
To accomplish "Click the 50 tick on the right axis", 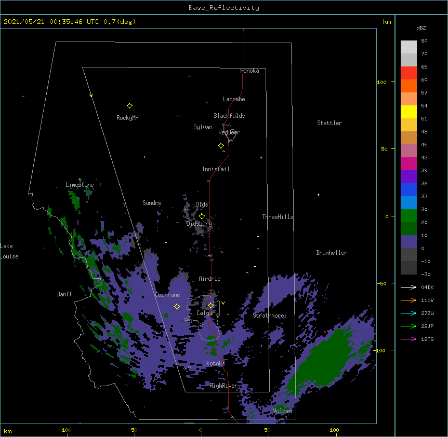I will (384, 149).
